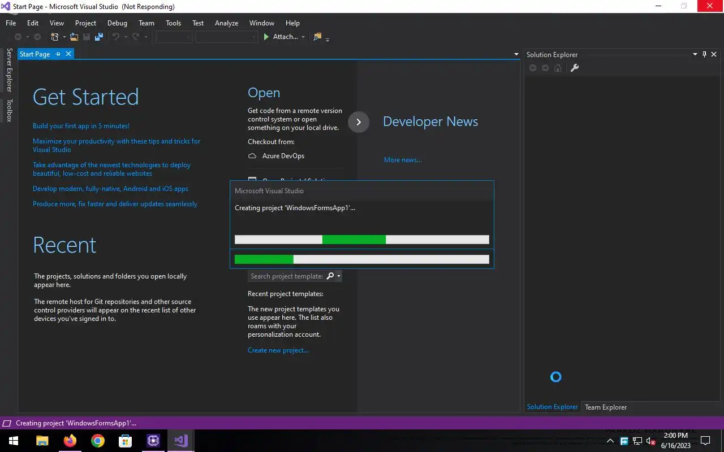Expand the Navigate Backward history dropdown arrow
The width and height of the screenshot is (724, 452).
tap(27, 37)
